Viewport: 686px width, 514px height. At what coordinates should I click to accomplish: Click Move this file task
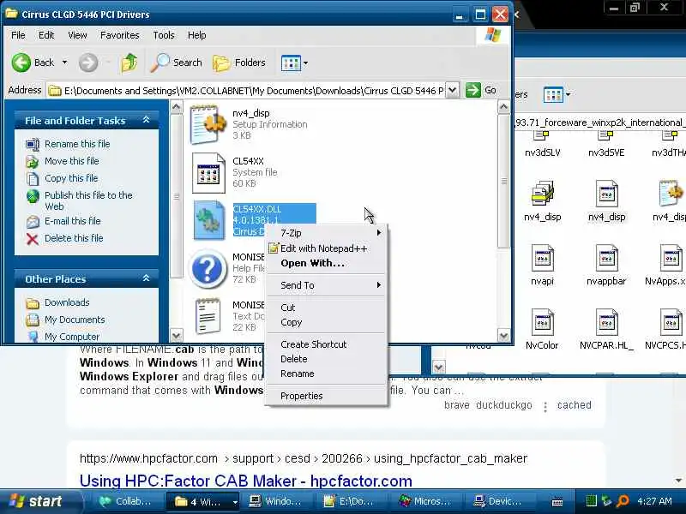[x=72, y=161]
